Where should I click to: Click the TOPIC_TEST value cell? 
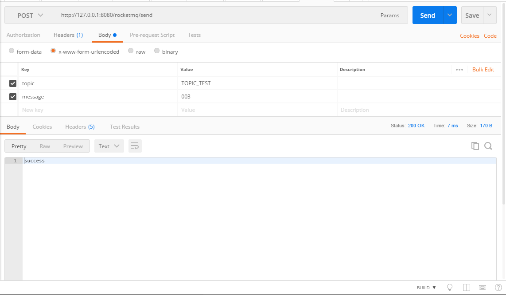pos(257,83)
